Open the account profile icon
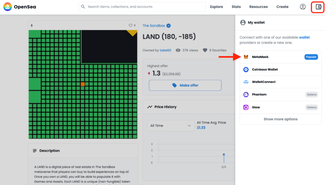 pos(302,7)
